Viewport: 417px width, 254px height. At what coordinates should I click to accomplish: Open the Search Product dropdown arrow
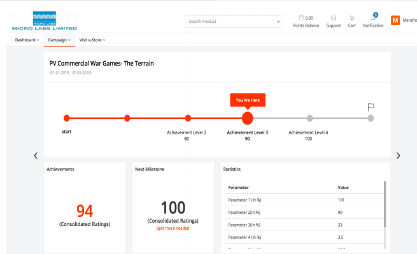pos(278,22)
